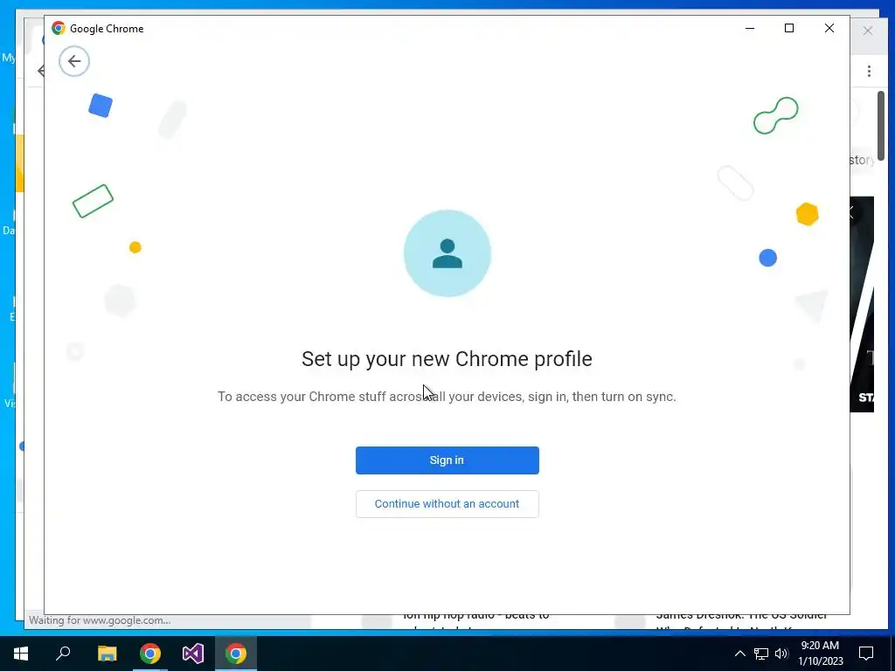Click the heading 'Set up your new Chrome profile'
The image size is (895, 671).
click(x=447, y=359)
